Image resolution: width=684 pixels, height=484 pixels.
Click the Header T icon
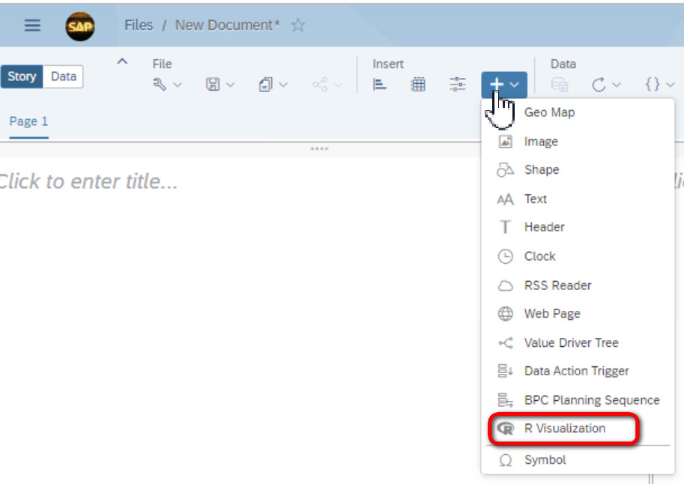(505, 227)
